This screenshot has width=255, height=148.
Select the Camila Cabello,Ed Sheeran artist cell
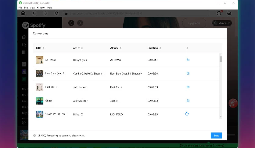pyautogui.click(x=88, y=73)
